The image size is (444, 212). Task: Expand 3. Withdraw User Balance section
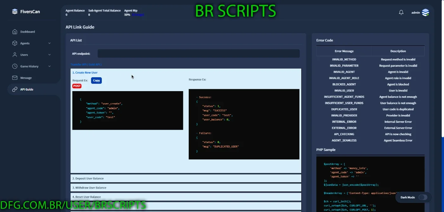pos(186,188)
